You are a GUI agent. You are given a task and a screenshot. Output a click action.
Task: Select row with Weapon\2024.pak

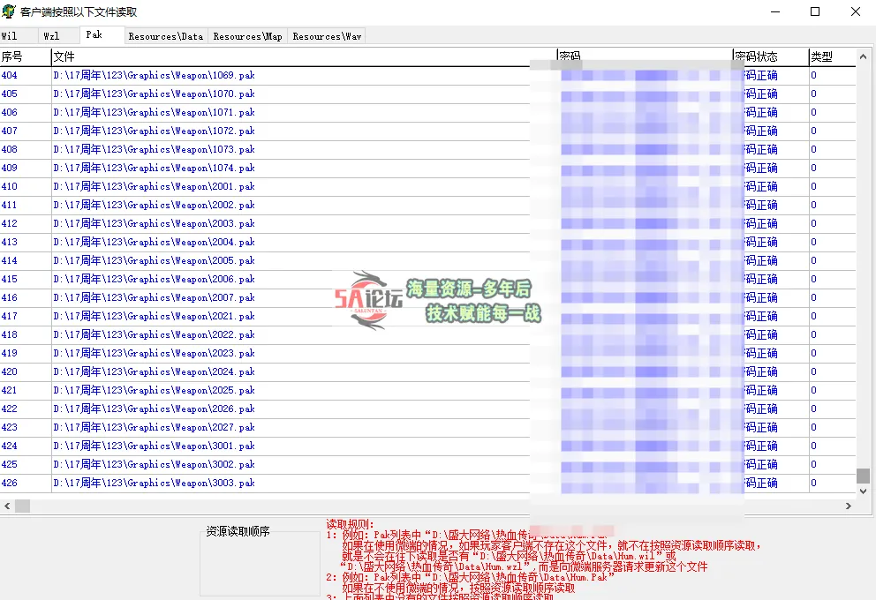pyautogui.click(x=428, y=371)
